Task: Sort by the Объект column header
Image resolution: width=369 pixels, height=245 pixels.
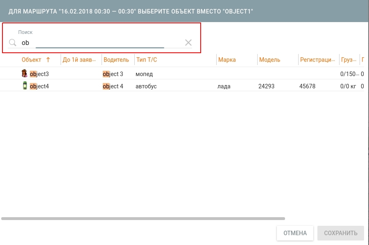Action: pyautogui.click(x=32, y=60)
